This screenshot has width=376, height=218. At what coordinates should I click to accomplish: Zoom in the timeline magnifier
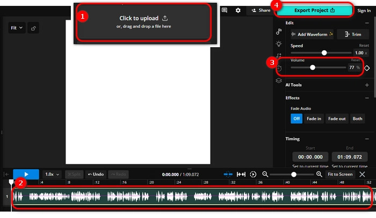click(x=319, y=174)
